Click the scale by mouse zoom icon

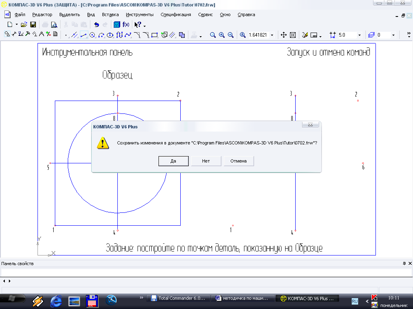[242, 35]
